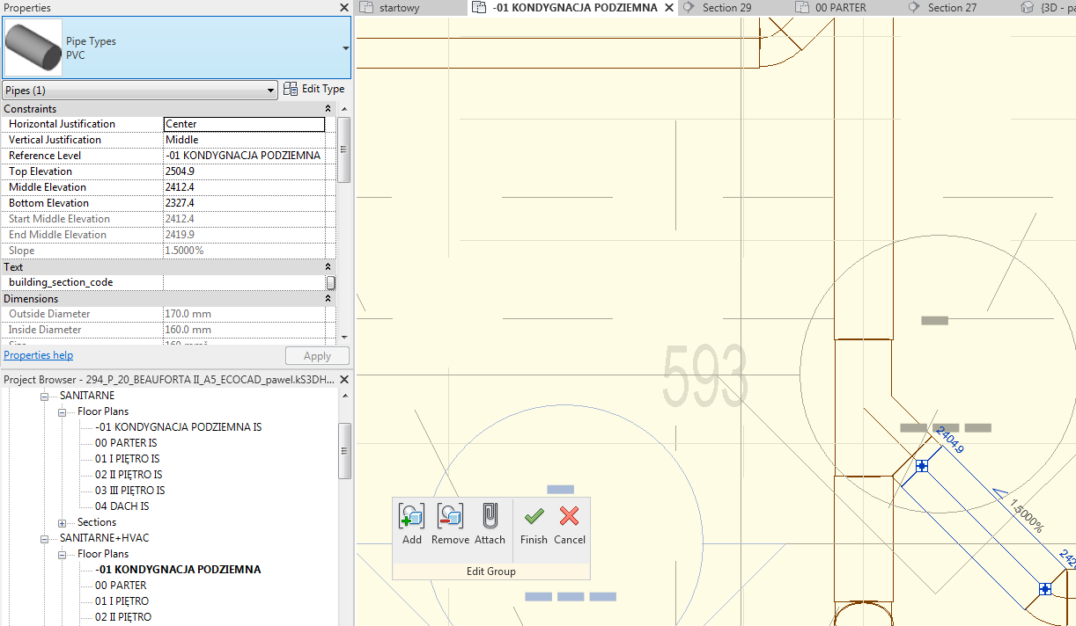Click Outside Diameter 170.0 mm value
1076x626 pixels.
tap(244, 314)
